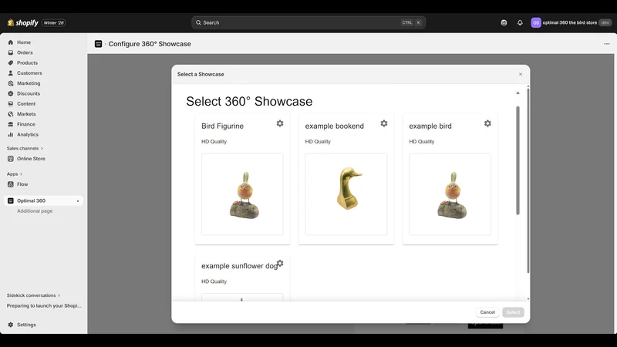This screenshot has height=347, width=617.
Task: Click the Content sidebar icon
Action: (11, 104)
